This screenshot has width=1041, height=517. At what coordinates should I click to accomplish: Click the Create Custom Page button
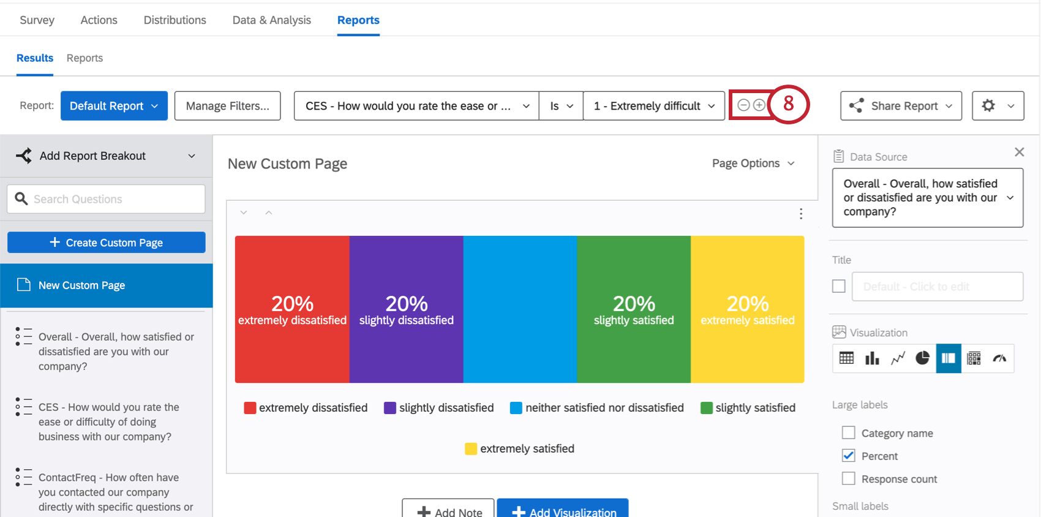point(107,243)
